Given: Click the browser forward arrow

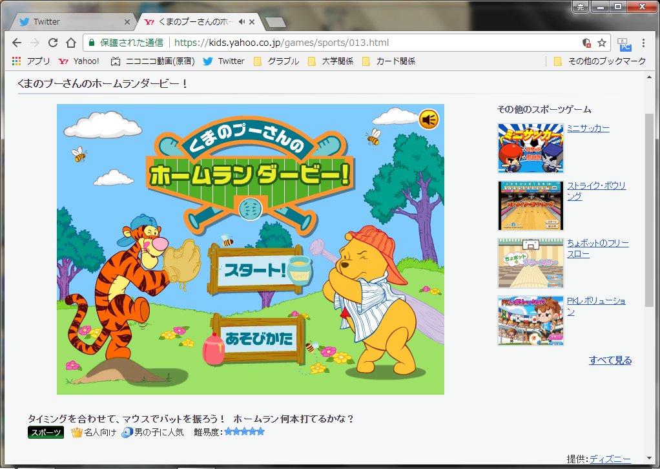Looking at the screenshot, I should (x=35, y=43).
